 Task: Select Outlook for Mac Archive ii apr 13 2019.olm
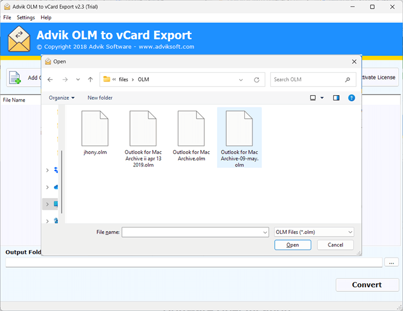point(143,139)
